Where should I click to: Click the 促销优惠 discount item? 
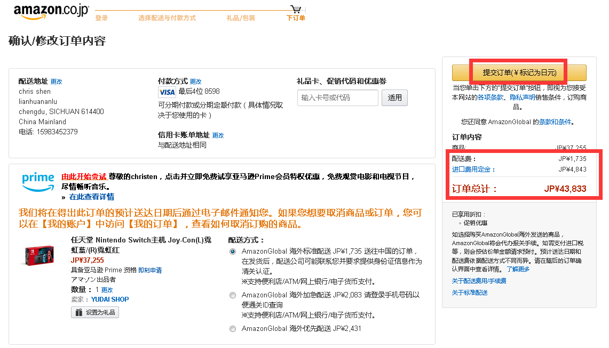pos(476,223)
